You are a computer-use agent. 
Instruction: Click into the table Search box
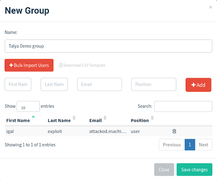tap(183, 107)
